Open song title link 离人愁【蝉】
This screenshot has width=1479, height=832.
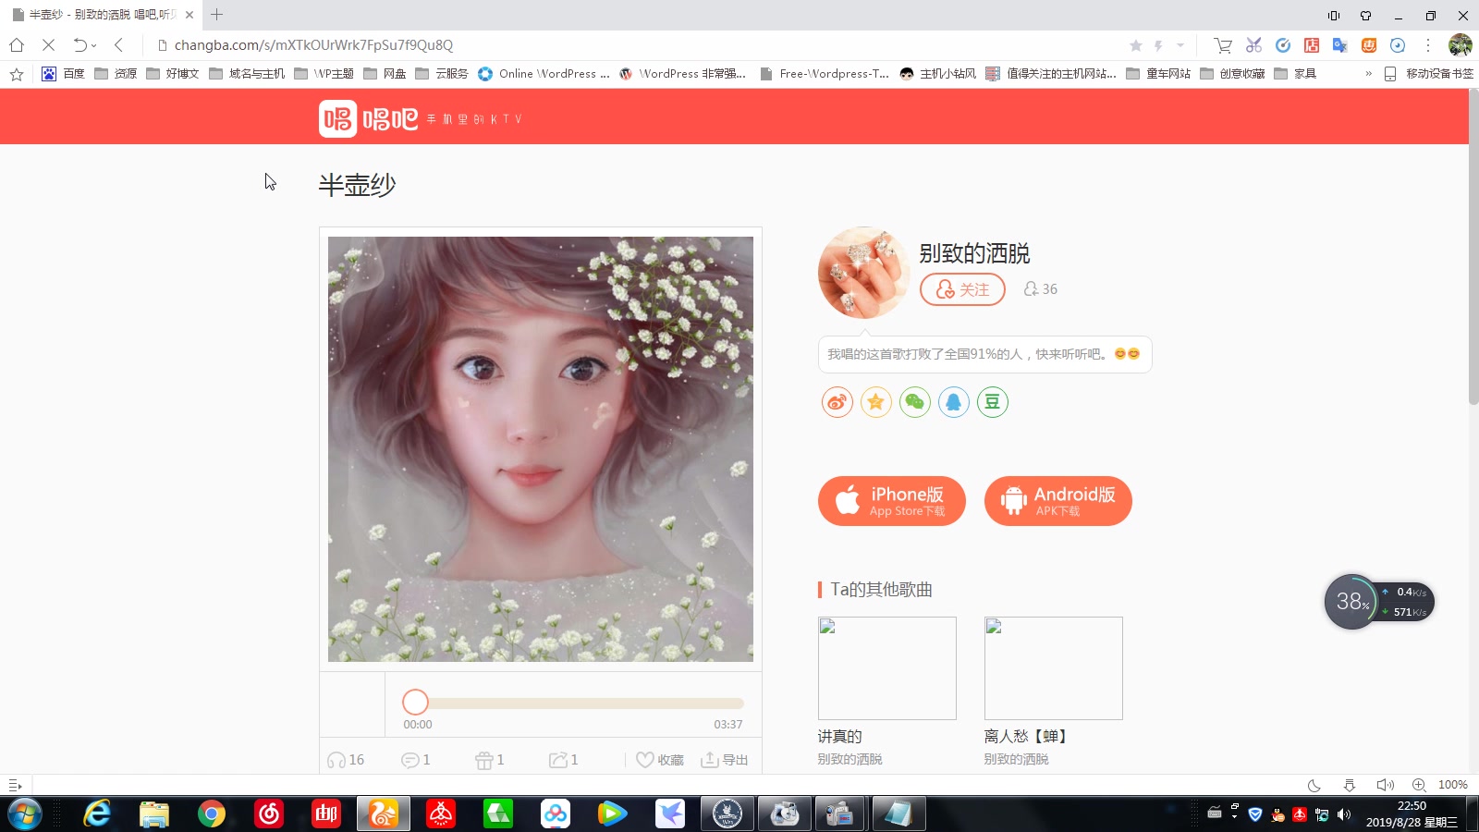click(x=1028, y=736)
